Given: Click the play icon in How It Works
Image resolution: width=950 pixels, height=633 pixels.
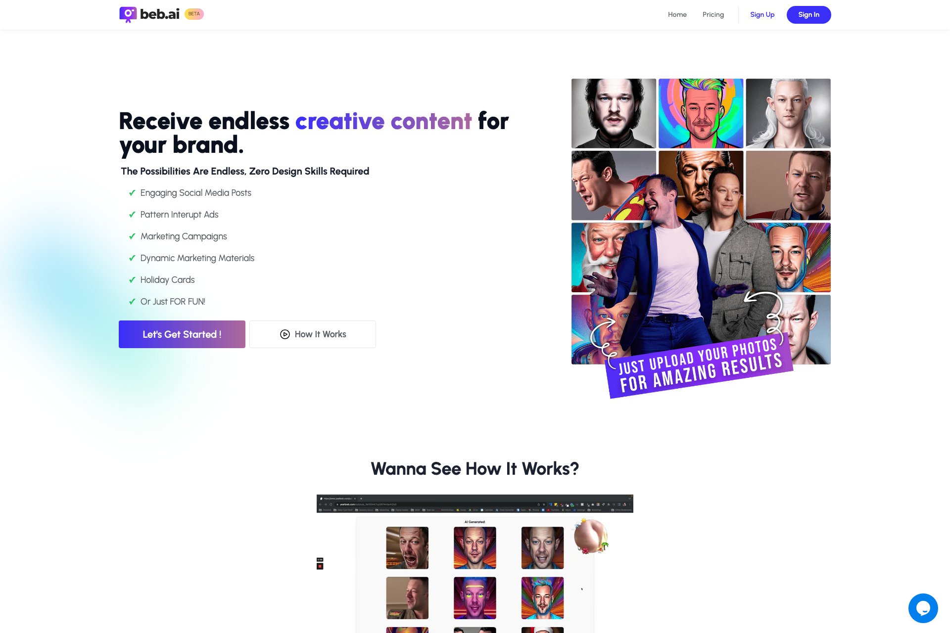Looking at the screenshot, I should pos(285,334).
